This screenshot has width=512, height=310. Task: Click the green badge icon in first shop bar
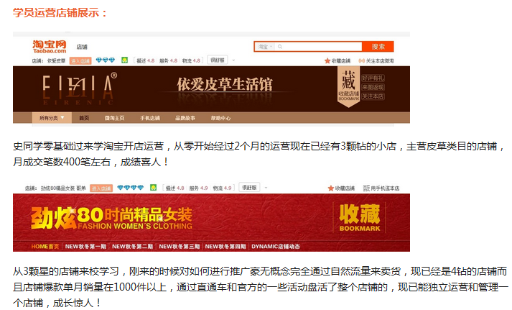[x=124, y=60]
